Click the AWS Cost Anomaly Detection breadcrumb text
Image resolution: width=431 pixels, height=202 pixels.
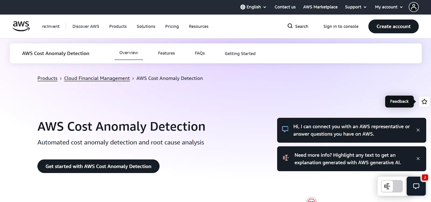click(x=169, y=78)
